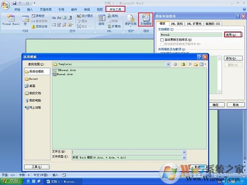Click the Document Template (文档模板) button
This screenshot has height=185, width=247.
(146, 20)
